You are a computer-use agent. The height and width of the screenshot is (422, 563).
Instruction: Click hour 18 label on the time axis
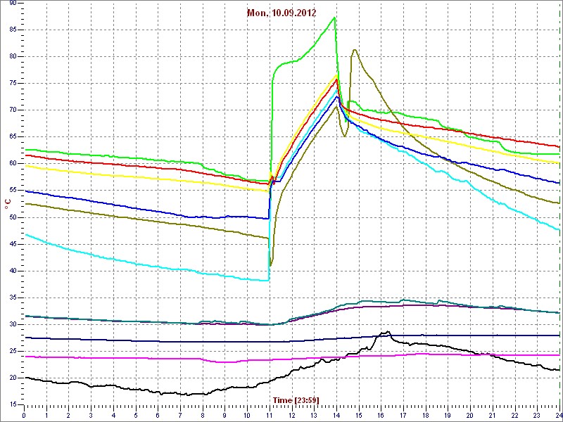(426, 416)
